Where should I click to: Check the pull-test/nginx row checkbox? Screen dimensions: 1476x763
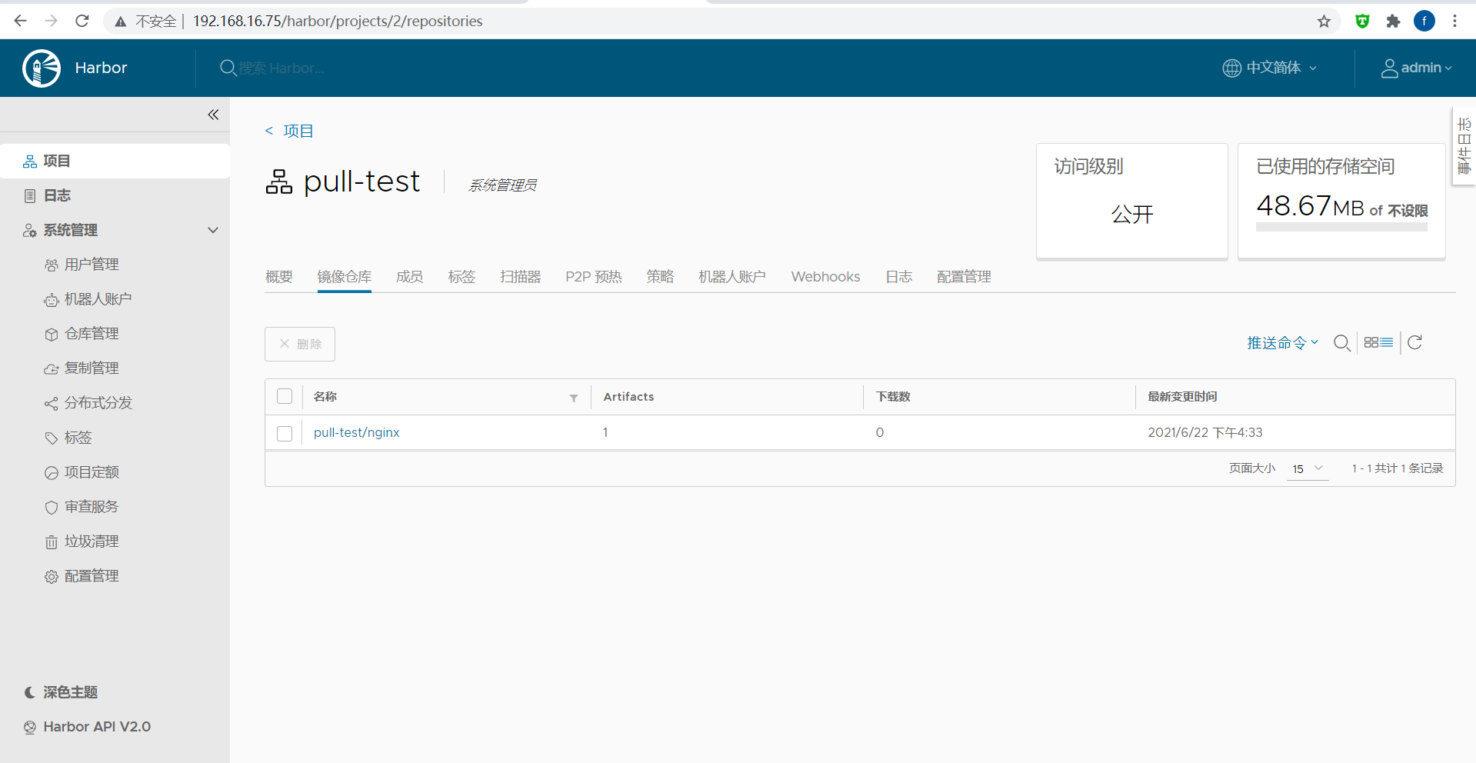[x=285, y=433]
